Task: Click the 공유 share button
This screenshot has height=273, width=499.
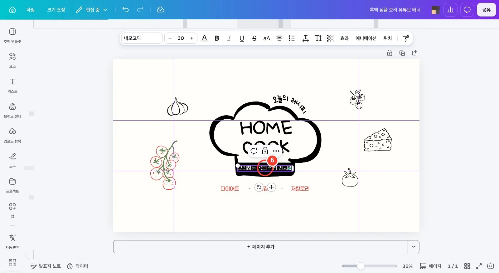Action: click(x=486, y=10)
